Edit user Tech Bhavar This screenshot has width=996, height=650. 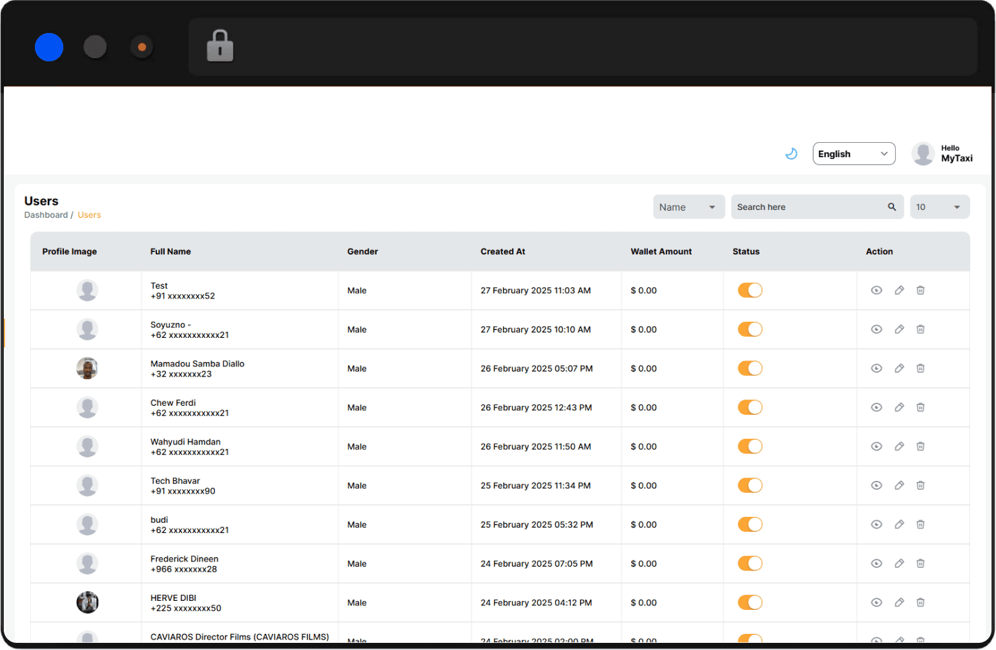(898, 486)
